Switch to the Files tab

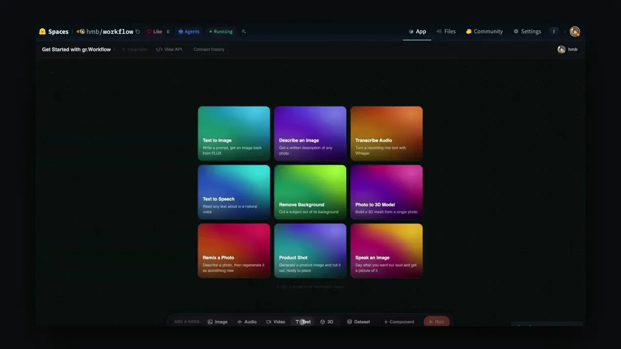446,32
